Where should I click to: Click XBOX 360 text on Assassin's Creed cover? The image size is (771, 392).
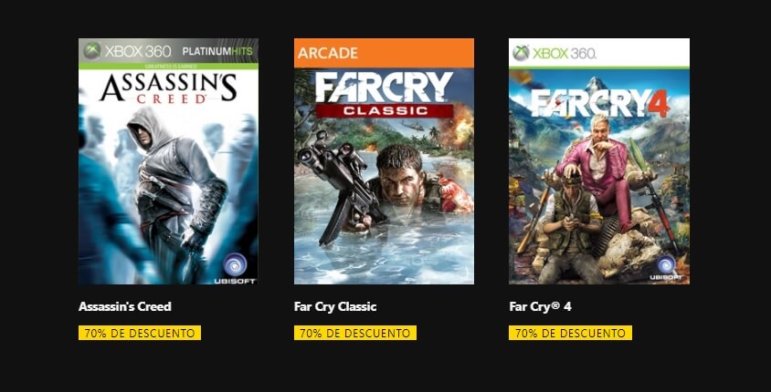137,51
